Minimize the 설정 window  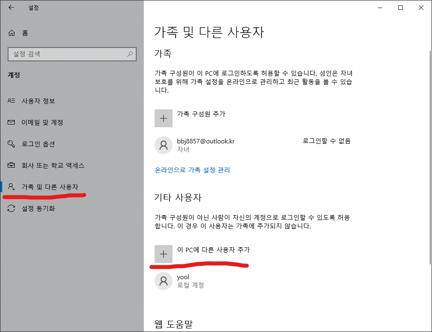[x=380, y=8]
